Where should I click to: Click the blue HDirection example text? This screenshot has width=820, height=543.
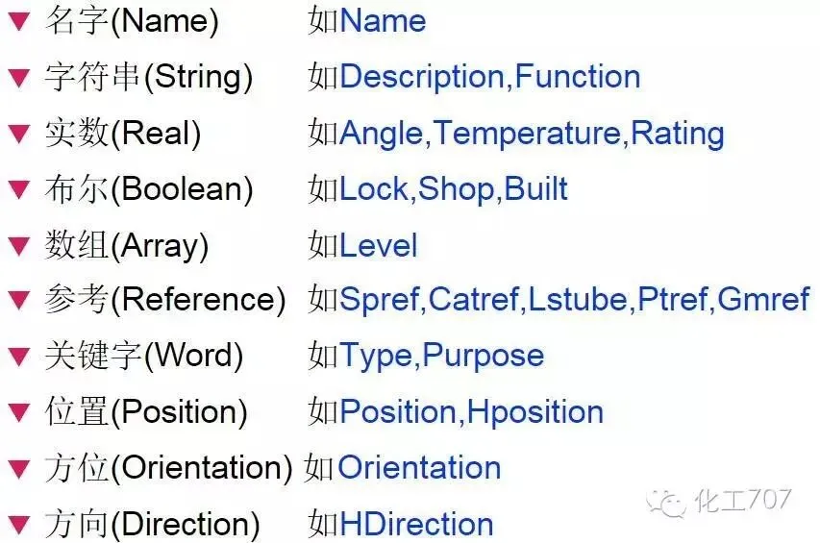click(416, 524)
